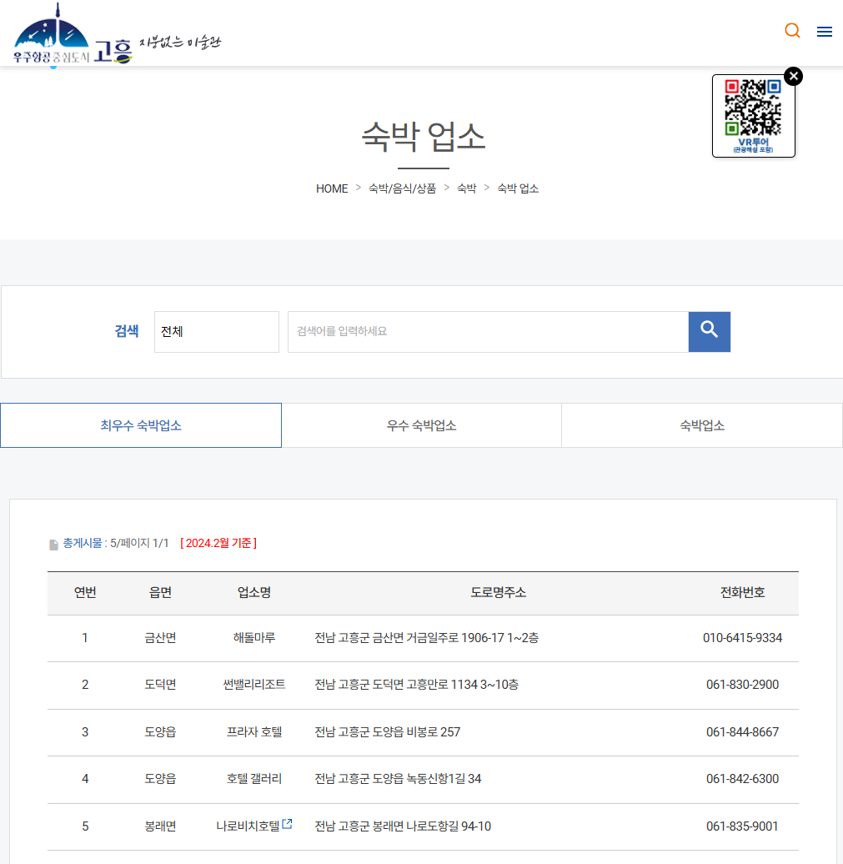This screenshot has width=843, height=864.
Task: Open the site search magnifier icon
Action: pos(791,31)
